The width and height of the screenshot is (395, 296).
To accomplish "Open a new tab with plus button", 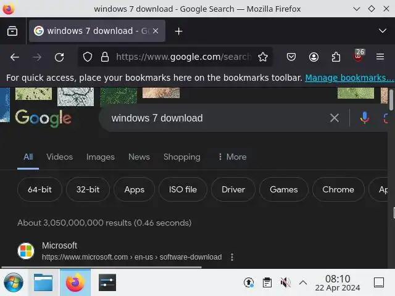I will (178, 31).
